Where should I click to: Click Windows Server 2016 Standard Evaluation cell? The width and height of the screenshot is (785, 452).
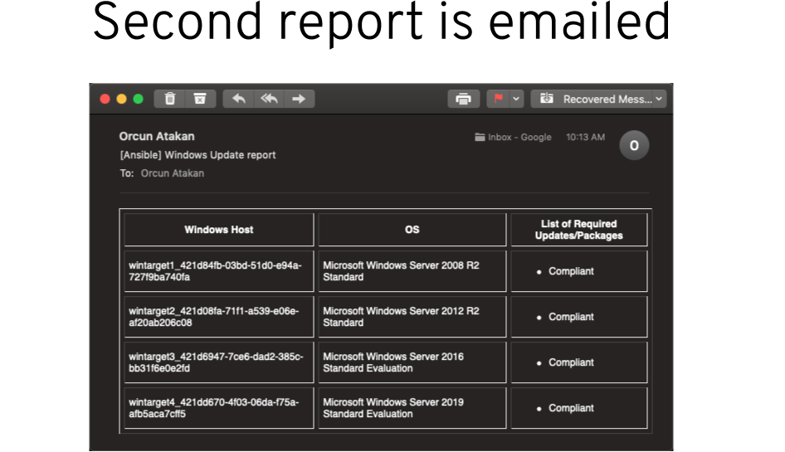(412, 362)
